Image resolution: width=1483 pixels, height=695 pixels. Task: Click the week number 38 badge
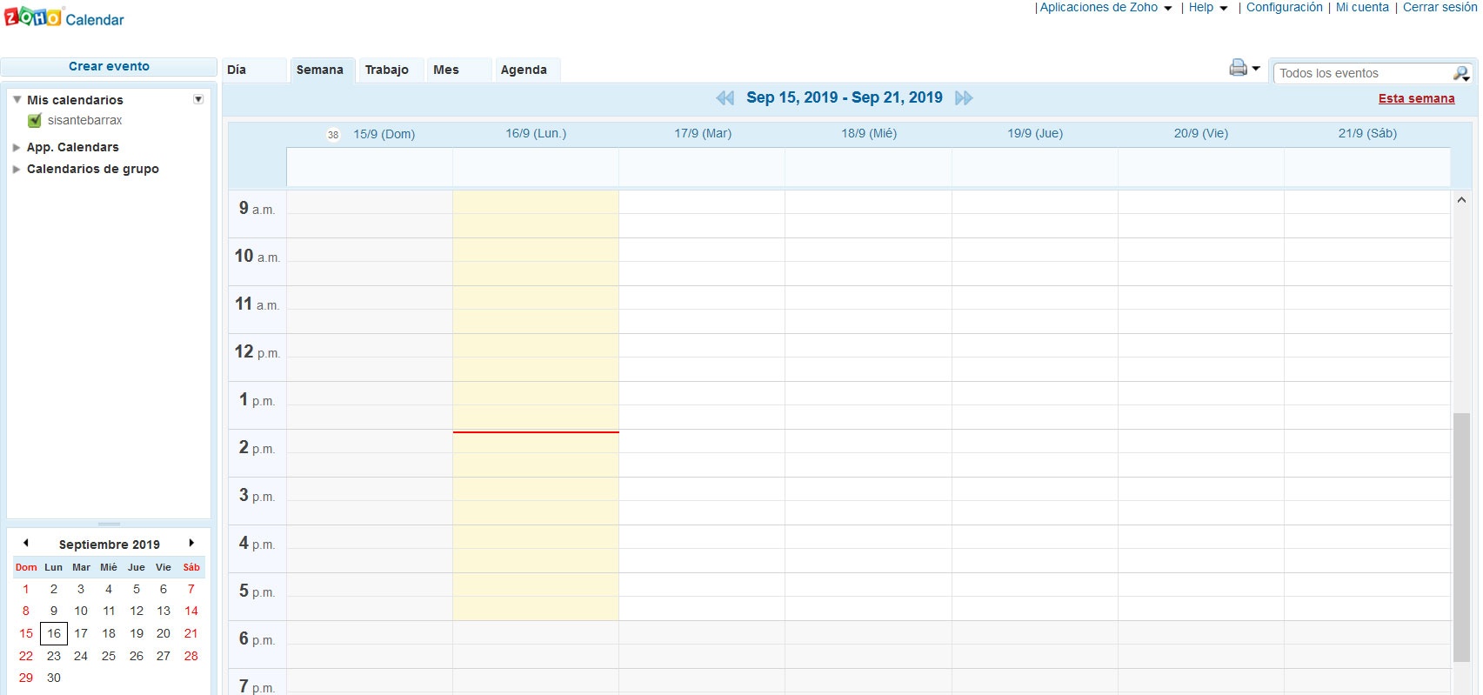pos(333,135)
